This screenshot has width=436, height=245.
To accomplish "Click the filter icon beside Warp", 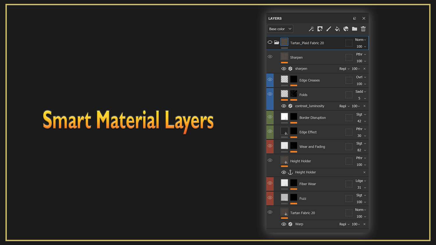I will (x=290, y=224).
